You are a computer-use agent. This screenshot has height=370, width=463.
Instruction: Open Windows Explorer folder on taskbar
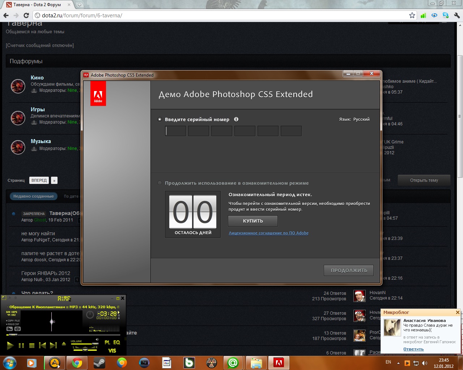coord(256,362)
